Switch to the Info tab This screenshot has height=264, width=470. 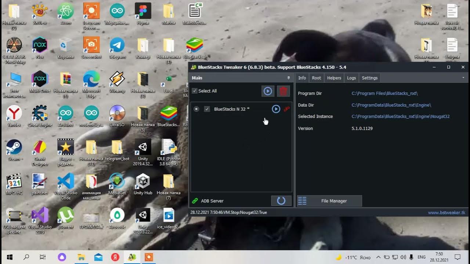302,78
